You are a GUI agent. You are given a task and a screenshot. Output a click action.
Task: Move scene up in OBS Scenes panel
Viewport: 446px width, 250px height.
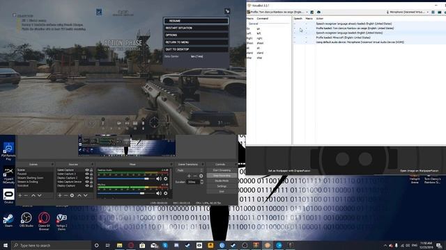pos(33,196)
